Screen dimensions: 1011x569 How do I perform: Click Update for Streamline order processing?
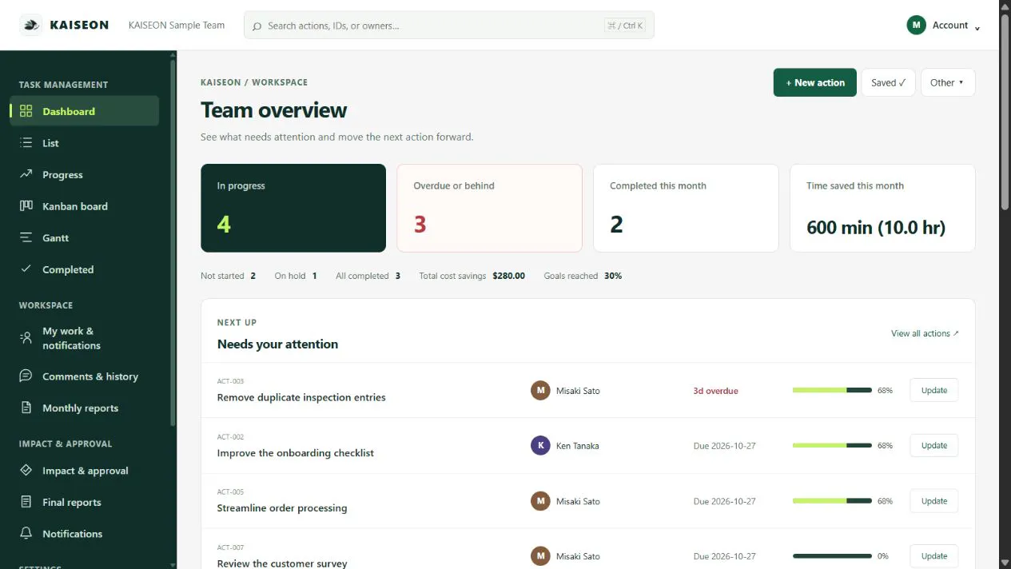(933, 501)
